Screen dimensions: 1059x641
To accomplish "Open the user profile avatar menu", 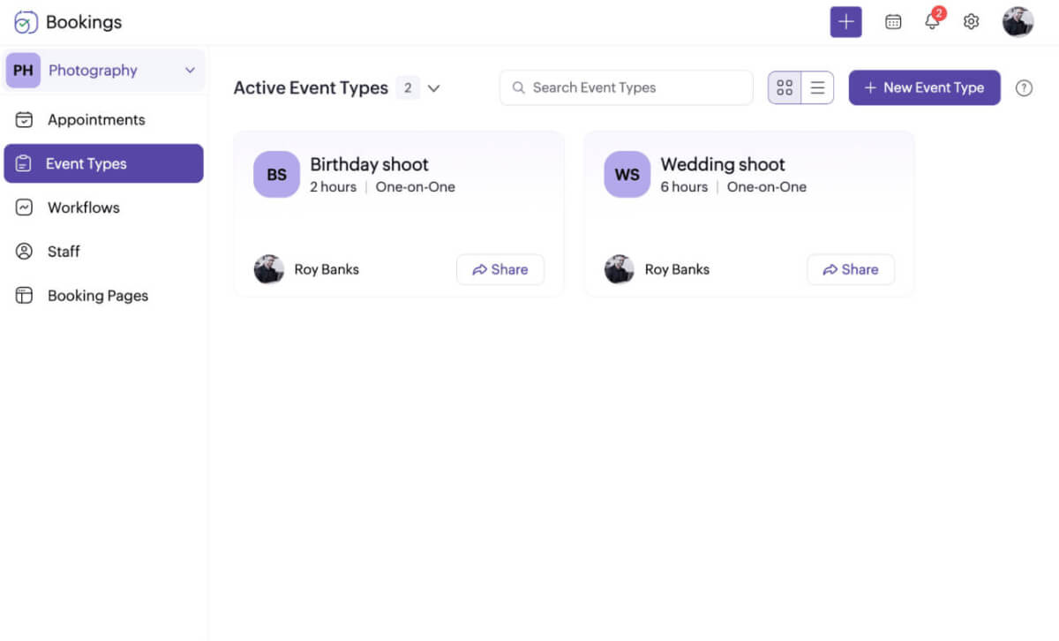I will [1018, 22].
